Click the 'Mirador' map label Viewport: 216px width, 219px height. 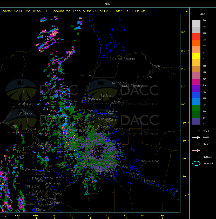[109, 176]
